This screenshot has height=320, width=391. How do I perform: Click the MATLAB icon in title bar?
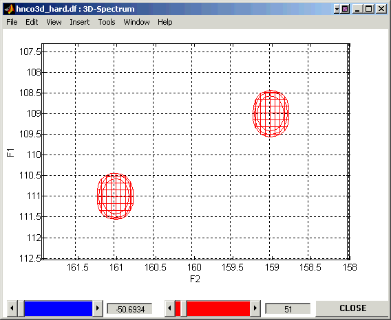click(9, 9)
